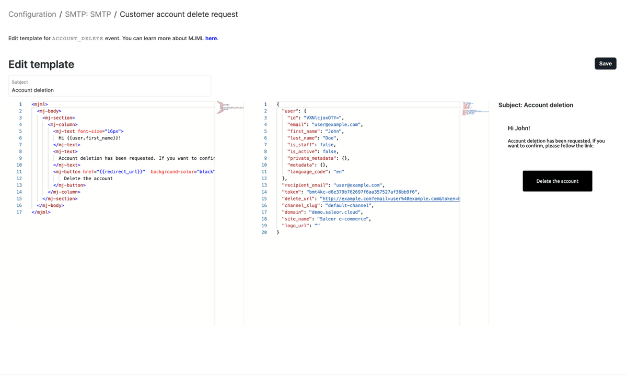This screenshot has width=627, height=375.
Task: Click the 'Delete the account' preview button
Action: click(557, 181)
